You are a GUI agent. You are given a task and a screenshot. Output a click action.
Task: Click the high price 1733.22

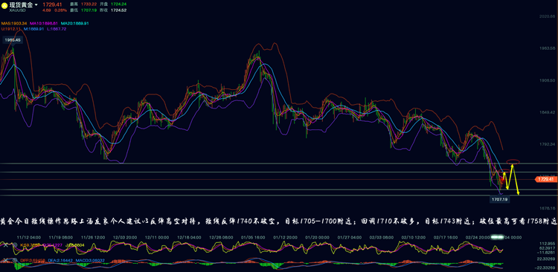(x=89, y=4)
